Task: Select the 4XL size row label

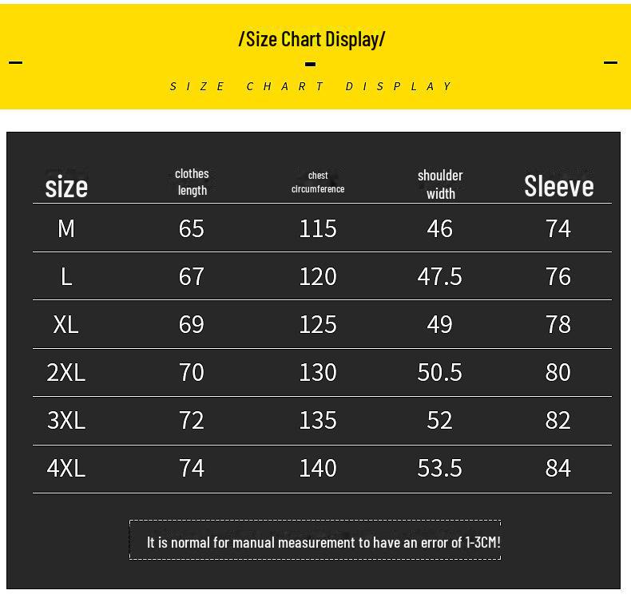Action: click(66, 468)
